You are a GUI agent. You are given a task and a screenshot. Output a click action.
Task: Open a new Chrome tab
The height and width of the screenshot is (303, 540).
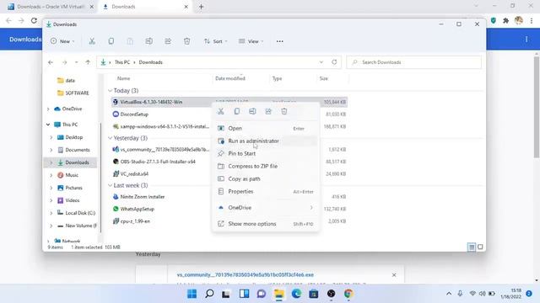click(x=201, y=7)
